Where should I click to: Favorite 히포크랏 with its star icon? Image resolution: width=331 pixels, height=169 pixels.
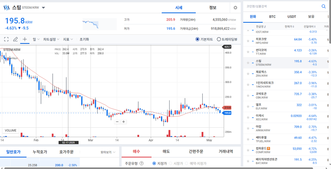click(248, 40)
